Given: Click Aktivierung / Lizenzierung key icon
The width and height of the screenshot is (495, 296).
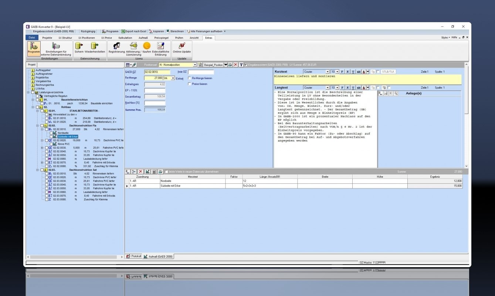Looking at the screenshot, I should 133,46.
